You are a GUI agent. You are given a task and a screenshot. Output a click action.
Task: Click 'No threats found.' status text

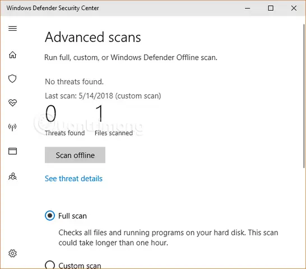coord(74,82)
